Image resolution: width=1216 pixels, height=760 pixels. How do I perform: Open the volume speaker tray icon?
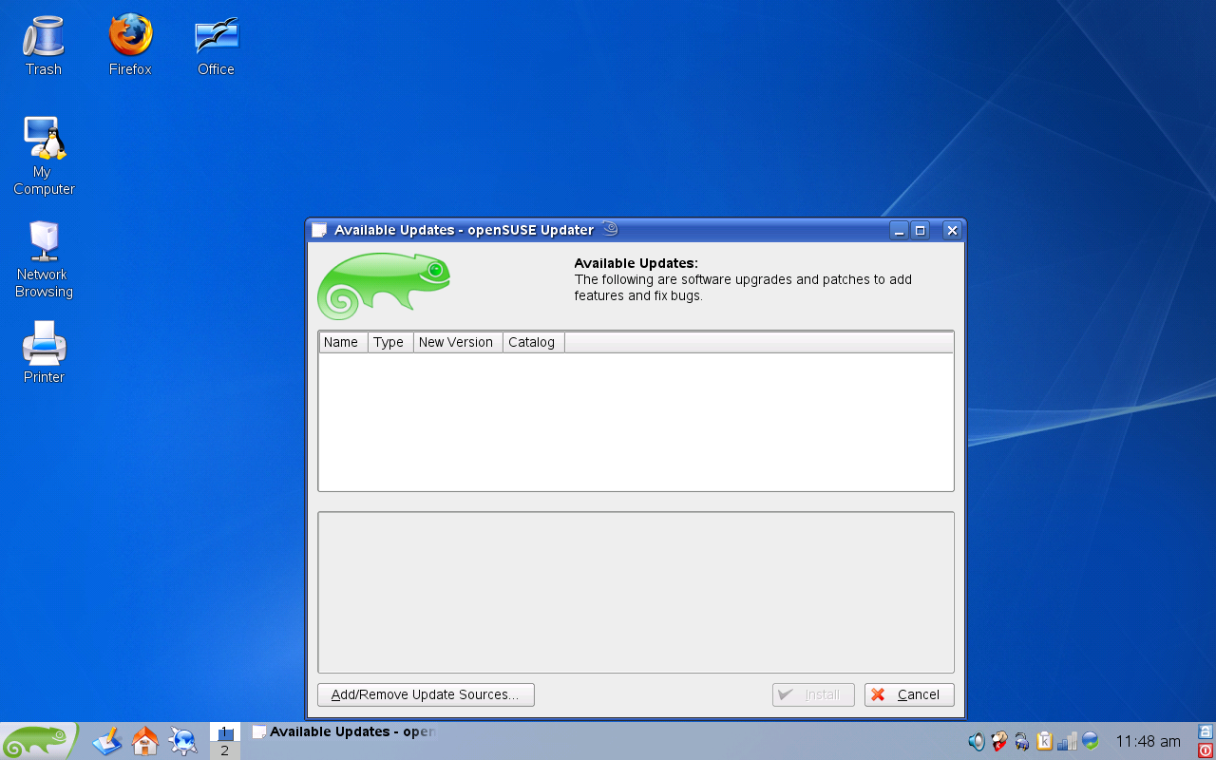tap(976, 741)
